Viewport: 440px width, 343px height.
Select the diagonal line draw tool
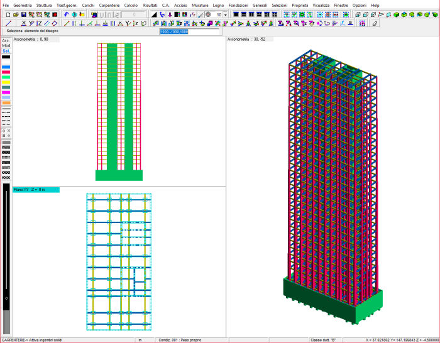tap(8, 23)
